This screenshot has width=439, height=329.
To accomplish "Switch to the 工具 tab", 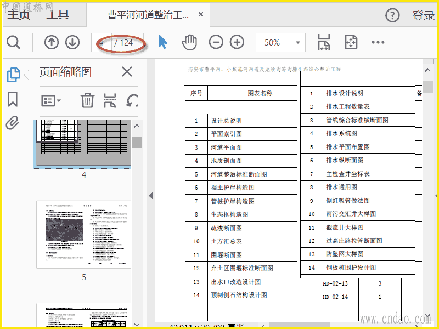I will [x=58, y=15].
